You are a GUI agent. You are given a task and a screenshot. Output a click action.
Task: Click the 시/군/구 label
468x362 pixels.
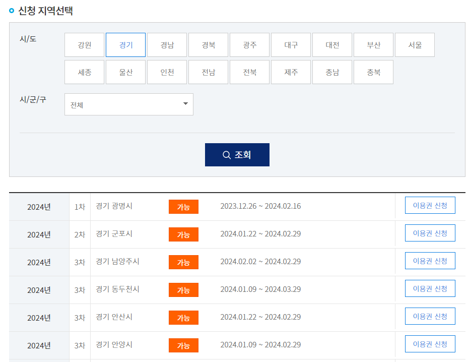[33, 99]
